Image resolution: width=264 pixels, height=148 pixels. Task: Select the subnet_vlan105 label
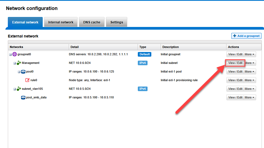(x=32, y=89)
